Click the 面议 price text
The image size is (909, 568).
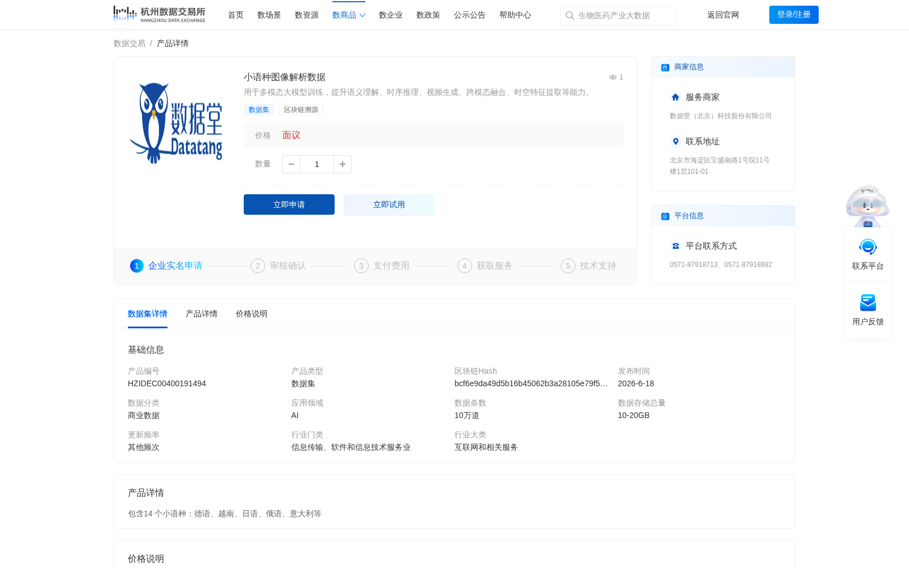(291, 135)
